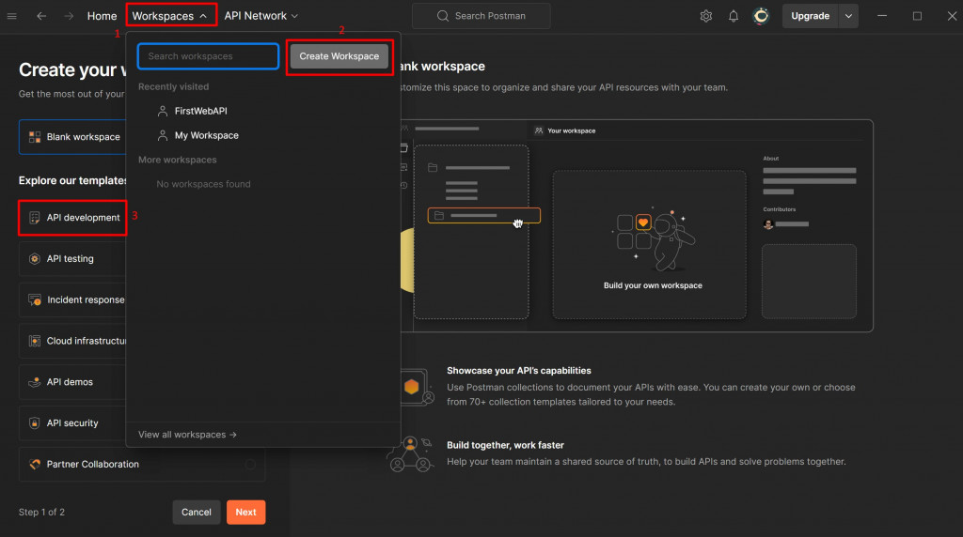Click the Cloud infrastructure template icon

click(x=35, y=341)
